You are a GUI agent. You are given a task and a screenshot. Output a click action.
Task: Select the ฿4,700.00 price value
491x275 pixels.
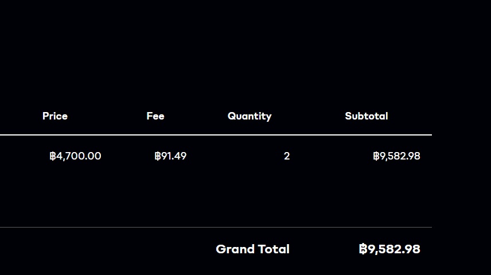click(76, 156)
